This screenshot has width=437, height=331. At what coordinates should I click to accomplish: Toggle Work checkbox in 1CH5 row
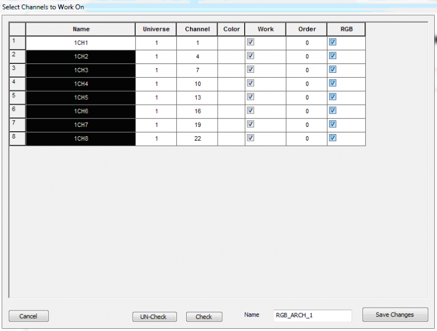[x=250, y=97]
